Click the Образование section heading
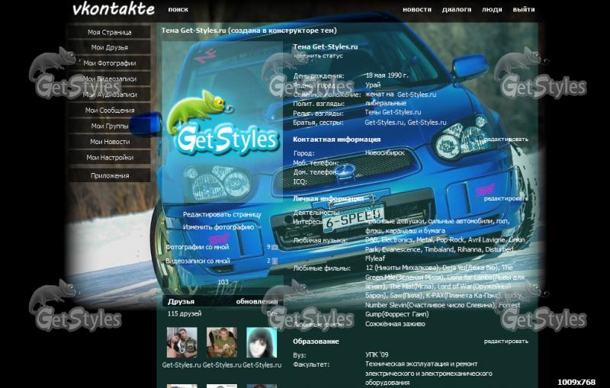 (x=316, y=342)
